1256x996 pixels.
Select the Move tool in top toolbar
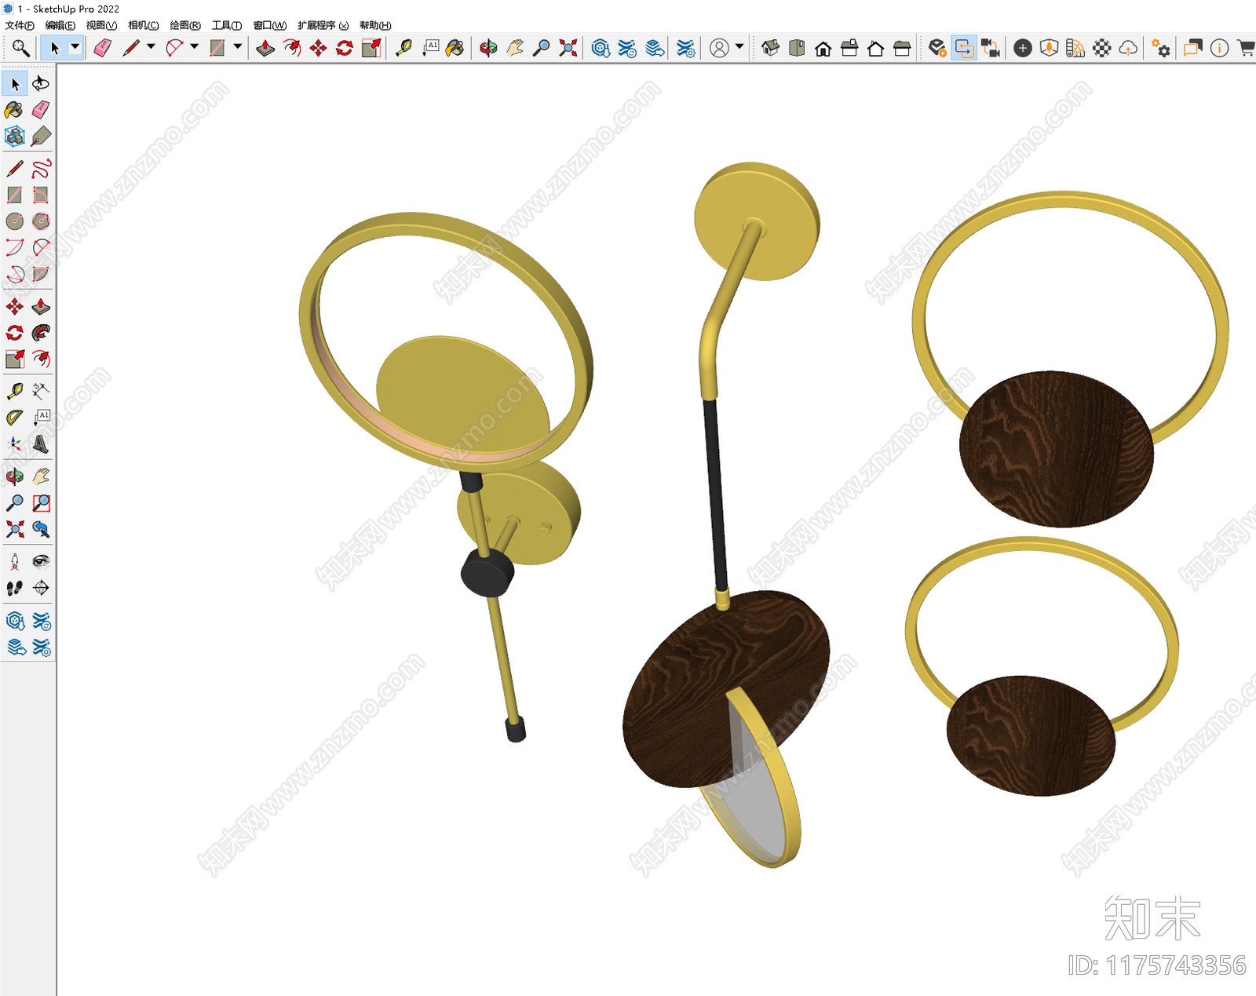pos(318,49)
